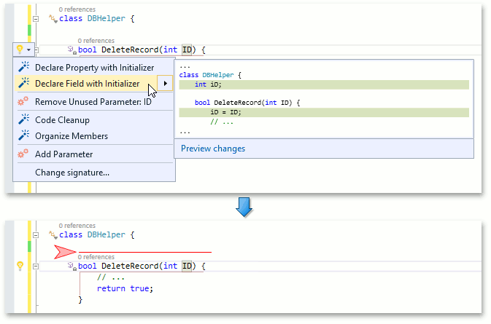The height and width of the screenshot is (324, 491).
Task: Choose Change signature... from the menu
Action: 72,173
